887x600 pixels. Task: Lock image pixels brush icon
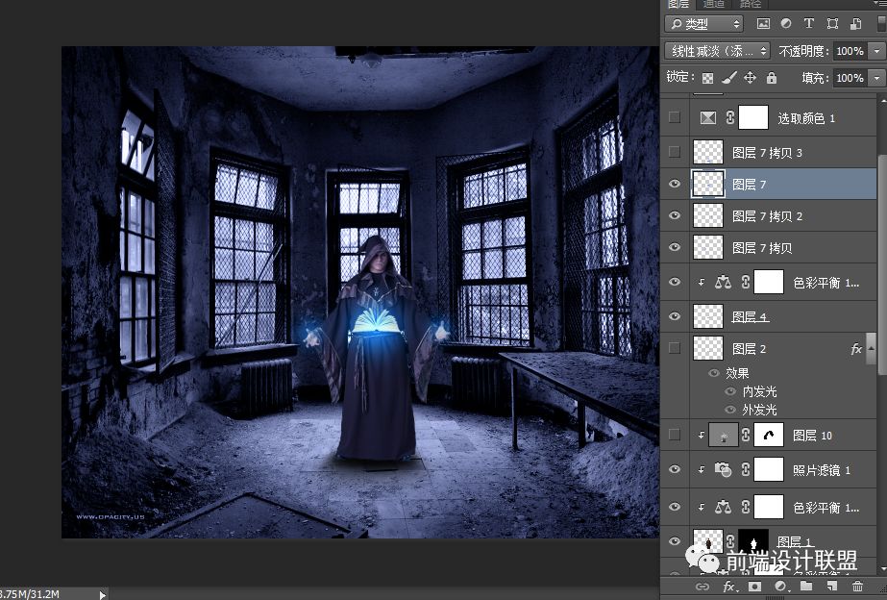pyautogui.click(x=728, y=78)
